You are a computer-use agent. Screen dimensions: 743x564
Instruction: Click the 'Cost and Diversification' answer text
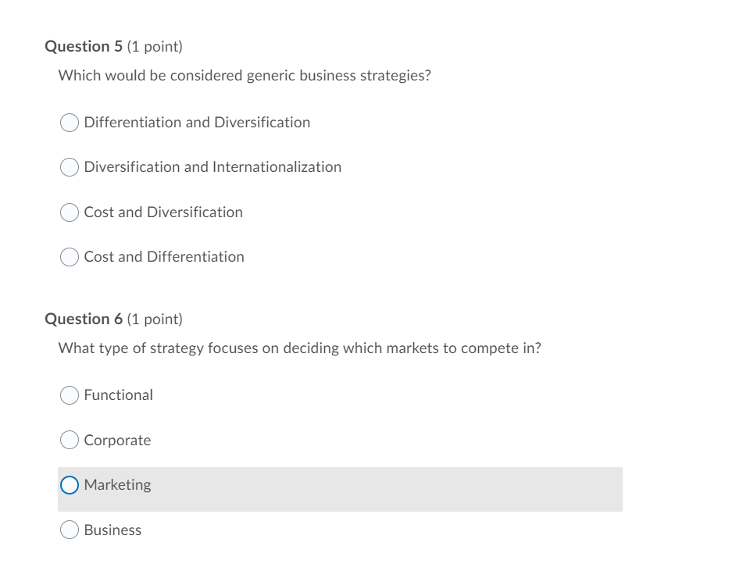tap(163, 212)
